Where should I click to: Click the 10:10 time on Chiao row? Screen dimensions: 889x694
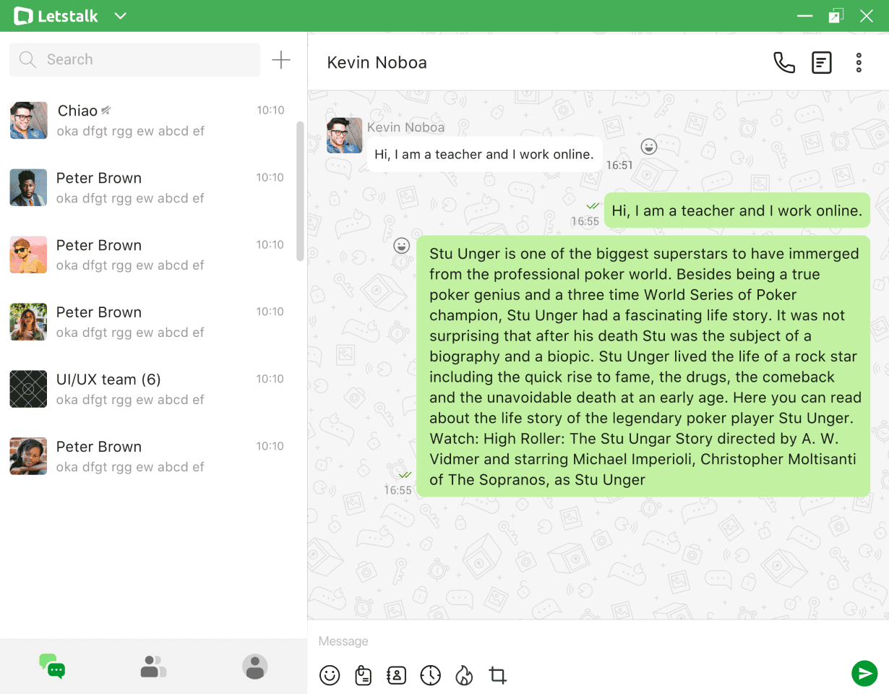270,111
